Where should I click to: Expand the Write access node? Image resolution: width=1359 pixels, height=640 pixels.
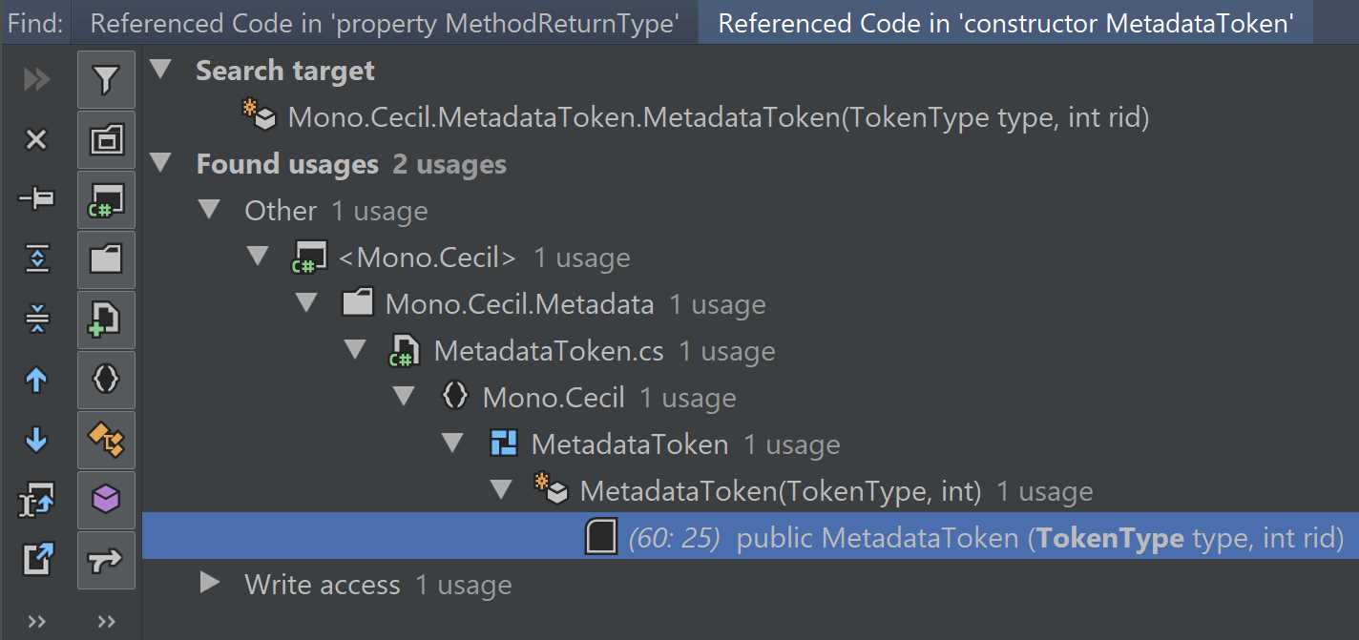click(209, 583)
